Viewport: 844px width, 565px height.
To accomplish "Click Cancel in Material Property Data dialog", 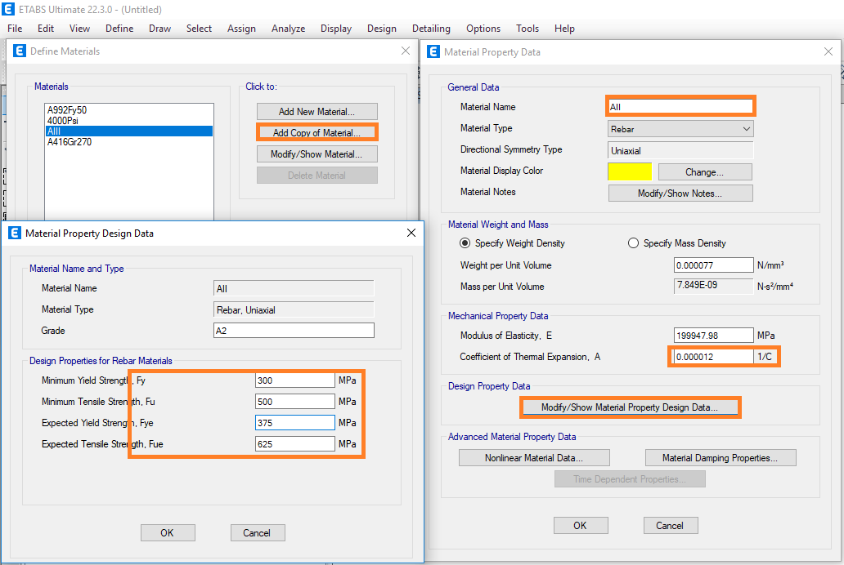I will (x=670, y=526).
